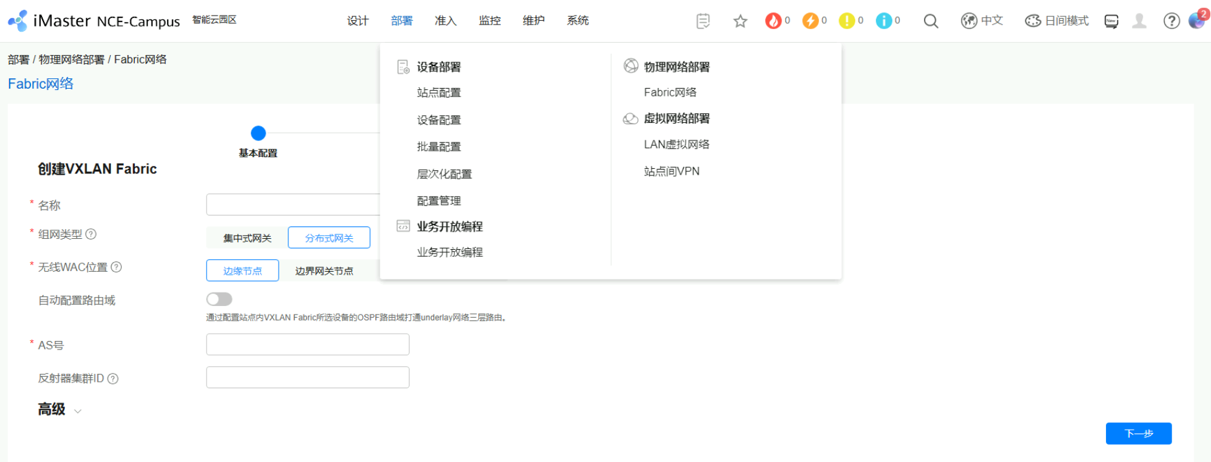Image resolution: width=1211 pixels, height=462 pixels.
Task: Click the user account avatar icon
Action: coord(1138,21)
